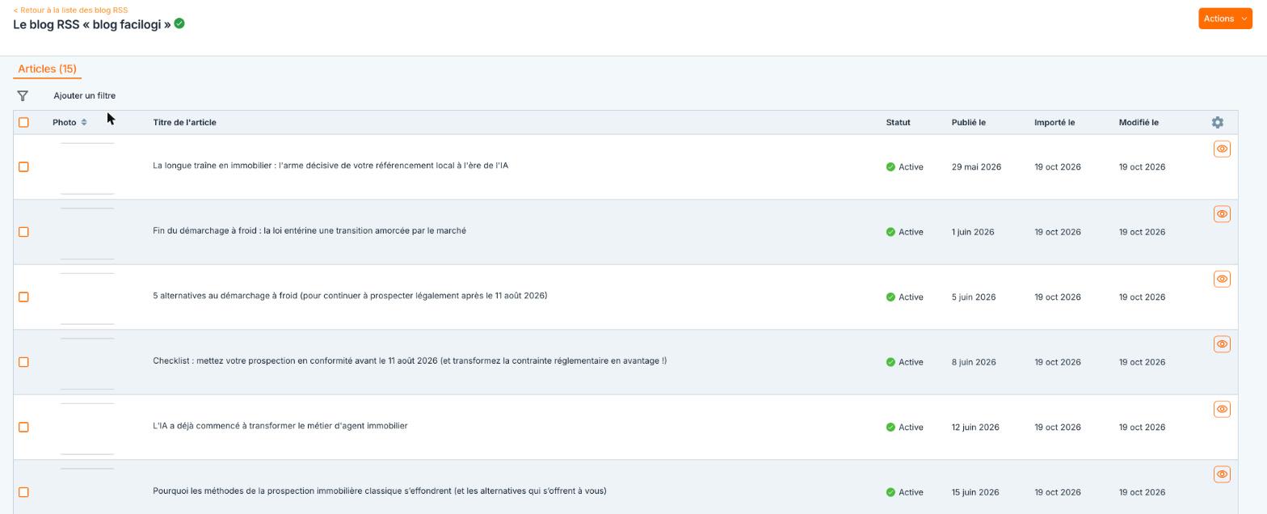Check the 'L'IA a déjà commencé' row
The width and height of the screenshot is (1267, 514).
tap(23, 428)
